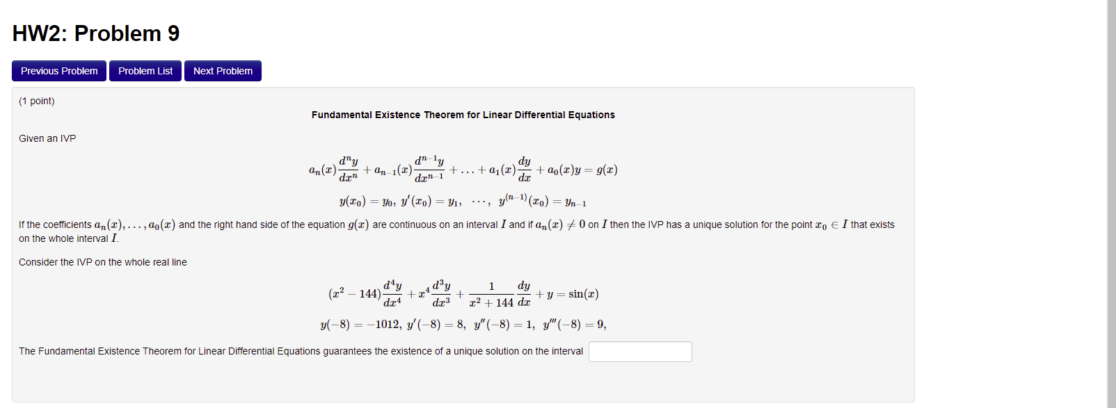The height and width of the screenshot is (408, 1116).
Task: Click the initial conditions equation line
Action: (462, 202)
